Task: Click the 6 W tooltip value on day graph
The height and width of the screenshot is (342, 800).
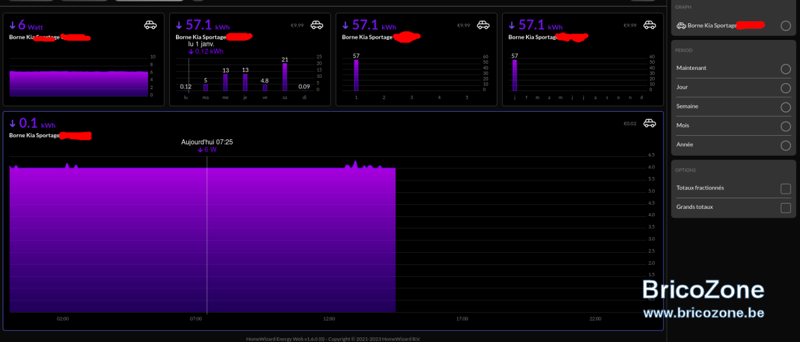Action: [x=207, y=150]
